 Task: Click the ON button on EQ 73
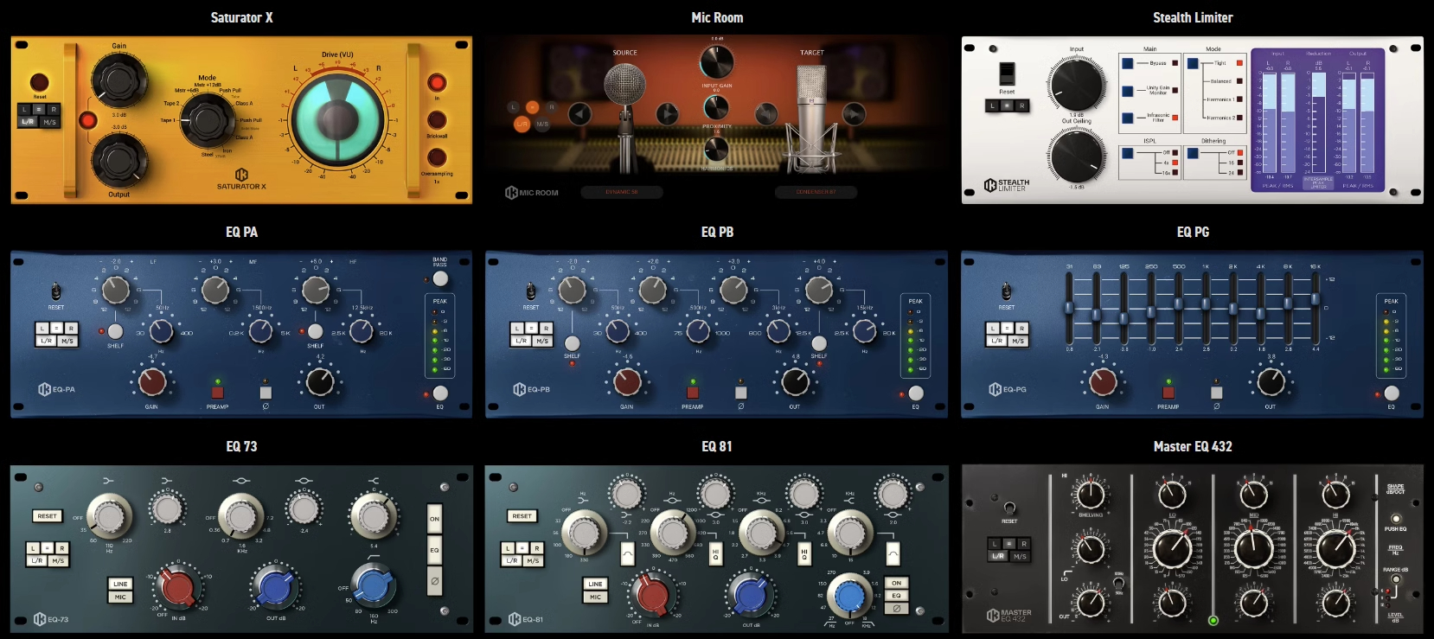[434, 519]
